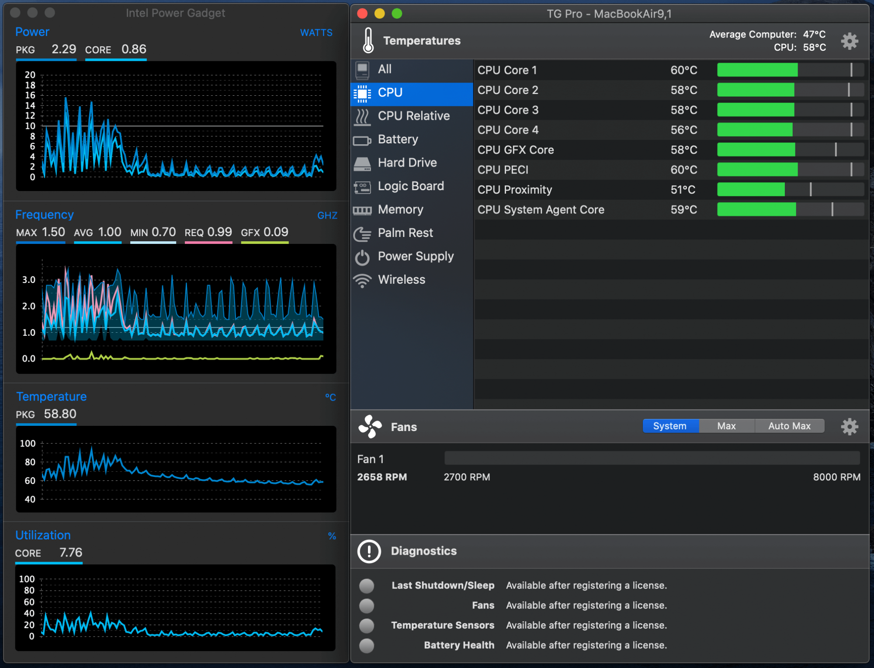Select the Power Supply icon

pos(362,257)
